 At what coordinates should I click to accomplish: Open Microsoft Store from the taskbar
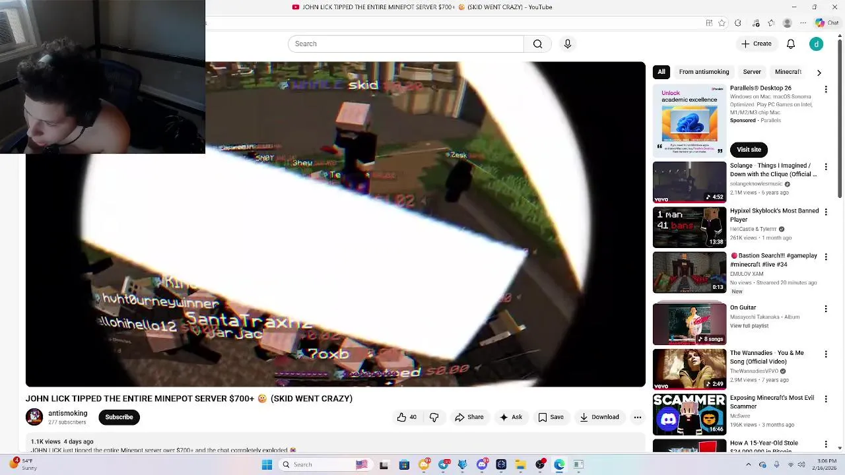point(404,464)
